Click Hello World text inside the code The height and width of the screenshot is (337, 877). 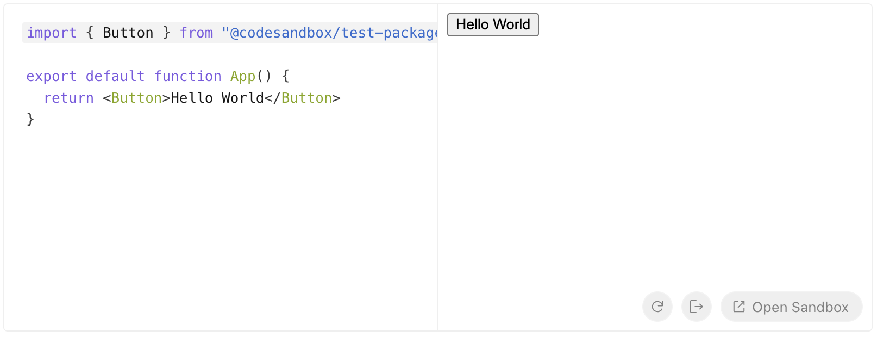pos(217,98)
